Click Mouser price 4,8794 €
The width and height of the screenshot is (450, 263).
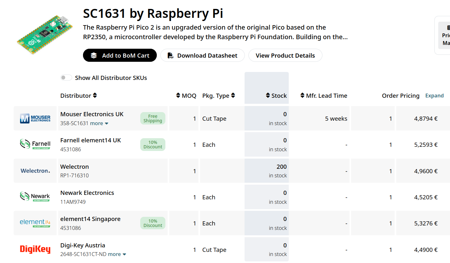[426, 118]
